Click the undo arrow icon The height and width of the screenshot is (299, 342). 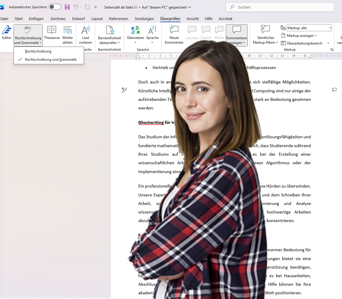pos(76,7)
